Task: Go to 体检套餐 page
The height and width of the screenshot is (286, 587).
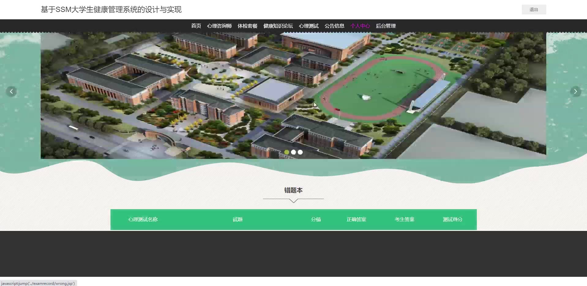Action: (248, 26)
